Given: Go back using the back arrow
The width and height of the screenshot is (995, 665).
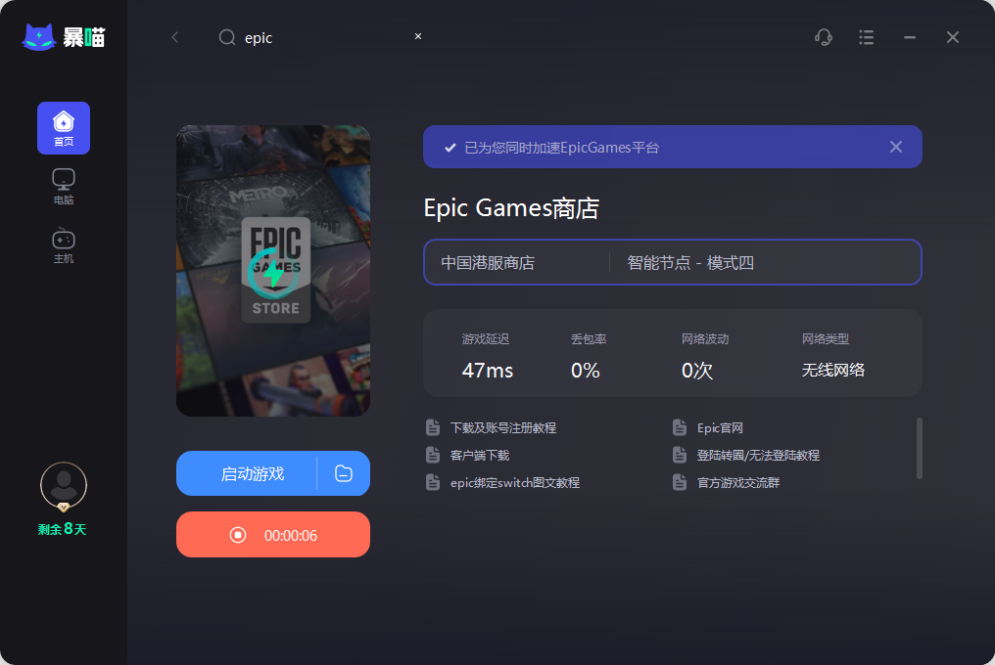Looking at the screenshot, I should click(175, 37).
